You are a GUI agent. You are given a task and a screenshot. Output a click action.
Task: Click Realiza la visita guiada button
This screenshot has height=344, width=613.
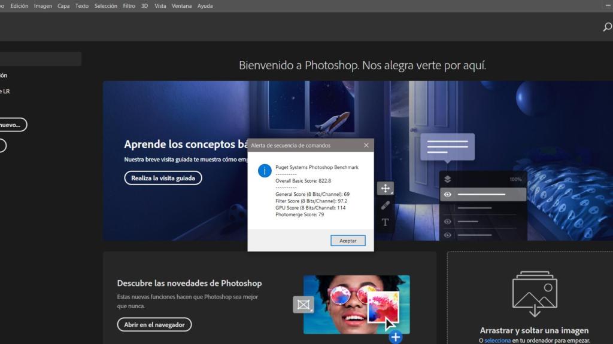163,178
